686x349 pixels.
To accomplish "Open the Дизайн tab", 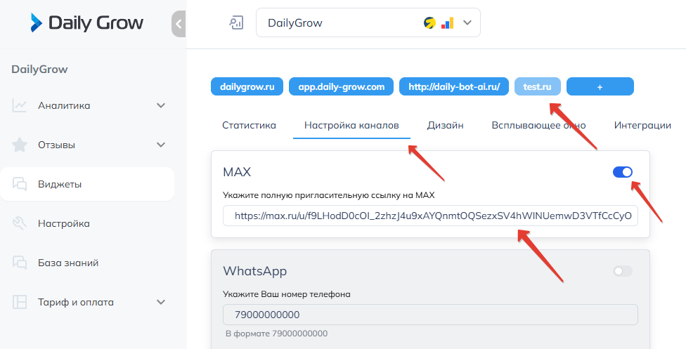I will pyautogui.click(x=445, y=126).
